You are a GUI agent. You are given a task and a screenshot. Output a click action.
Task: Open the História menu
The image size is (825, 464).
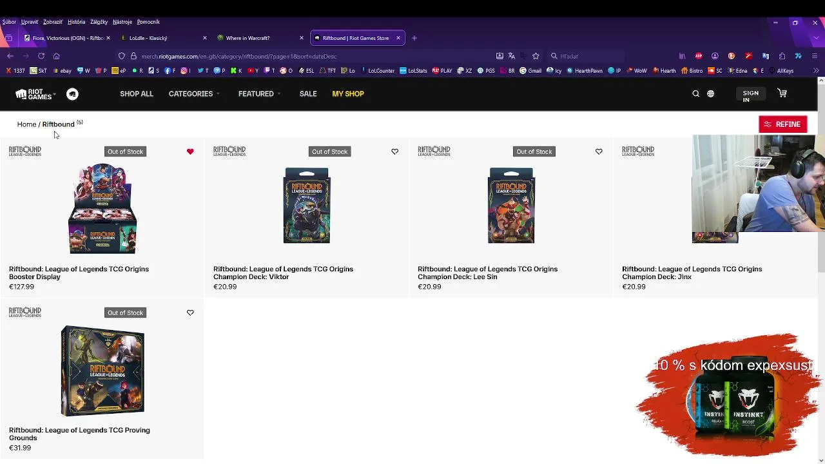pos(76,22)
